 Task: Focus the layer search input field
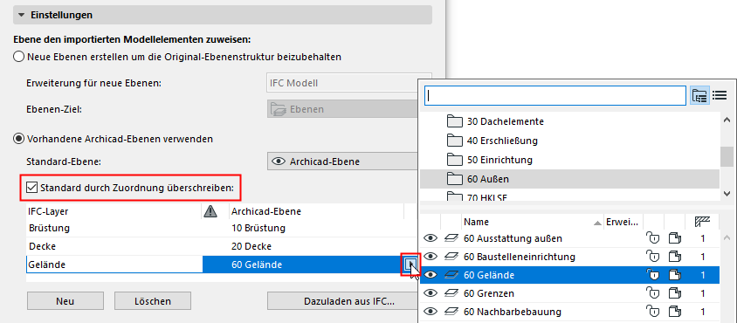555,95
